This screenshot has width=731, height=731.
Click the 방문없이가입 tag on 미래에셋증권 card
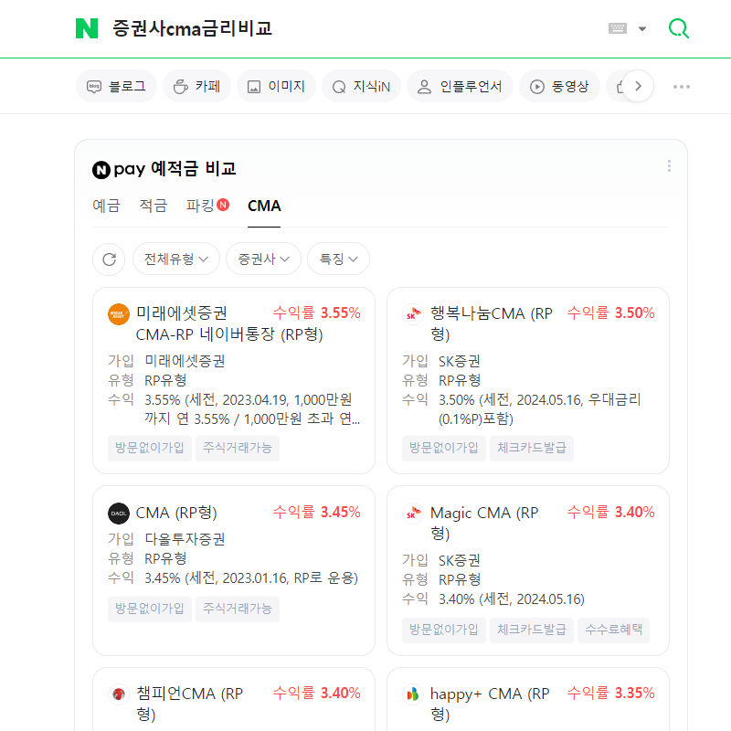(x=149, y=448)
